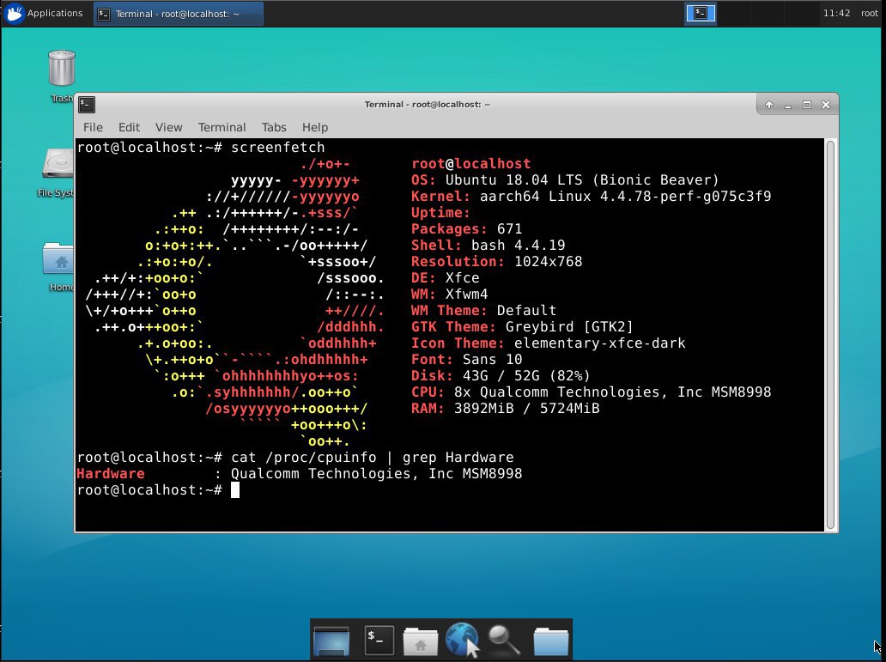Open the File menu
Viewport: 886px width, 662px height.
93,127
